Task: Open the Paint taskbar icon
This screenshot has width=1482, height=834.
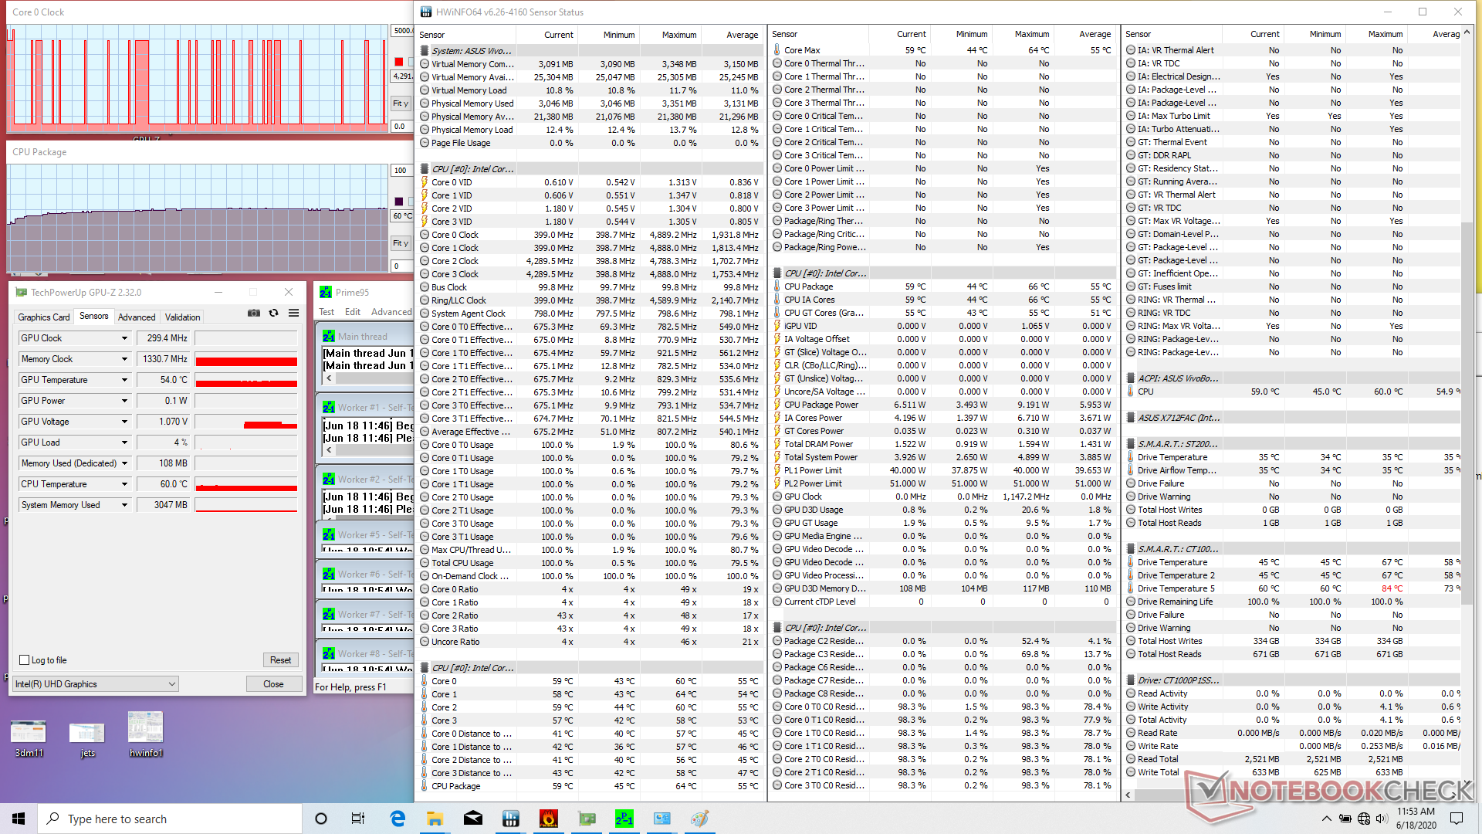Action: [x=699, y=819]
